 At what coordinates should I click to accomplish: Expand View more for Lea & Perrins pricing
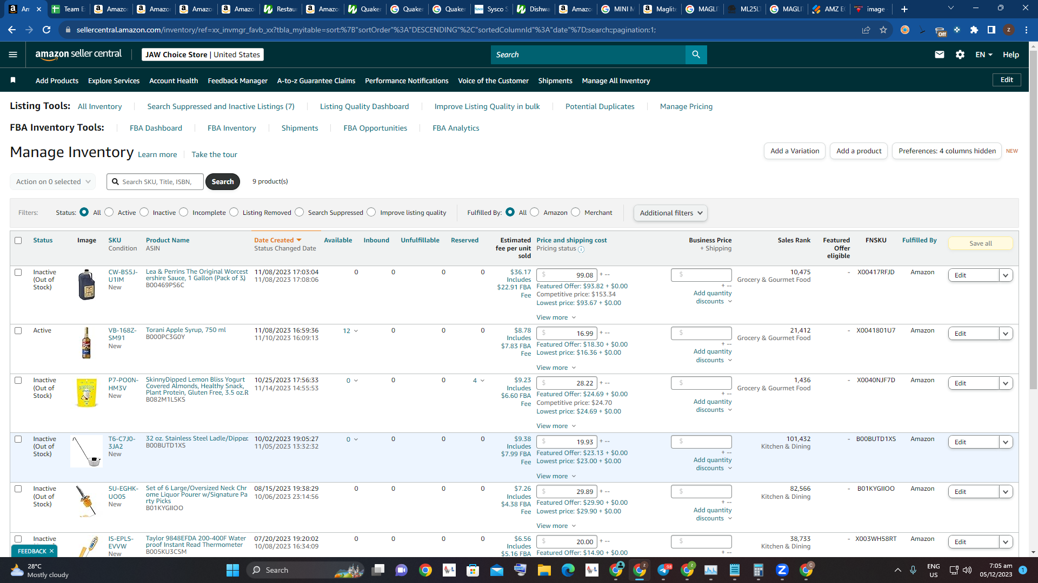556,317
